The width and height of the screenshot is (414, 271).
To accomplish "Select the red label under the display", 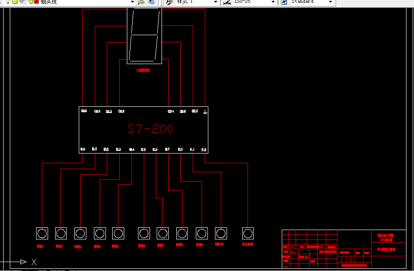I will coord(143,70).
